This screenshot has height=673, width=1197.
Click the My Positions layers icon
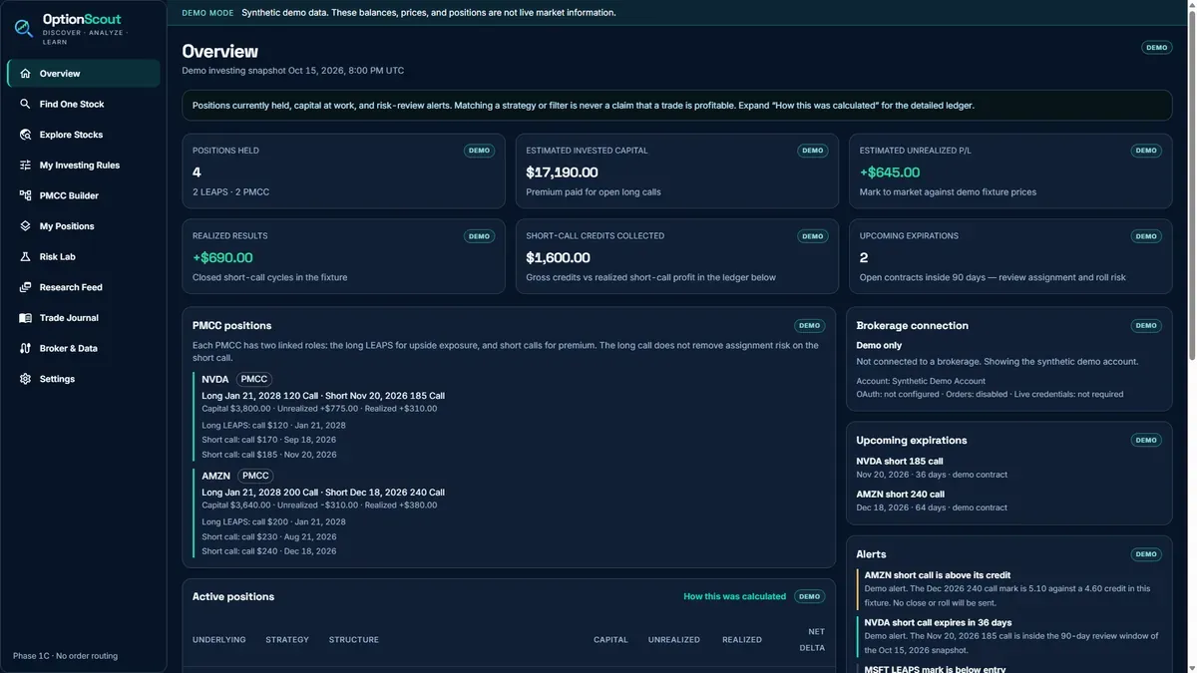tap(25, 226)
